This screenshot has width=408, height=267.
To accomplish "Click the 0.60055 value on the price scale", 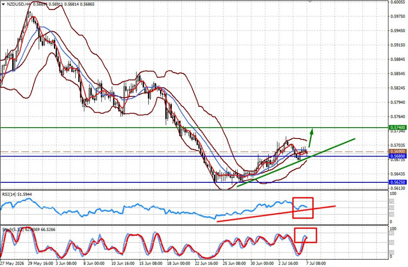I will pos(398,2).
